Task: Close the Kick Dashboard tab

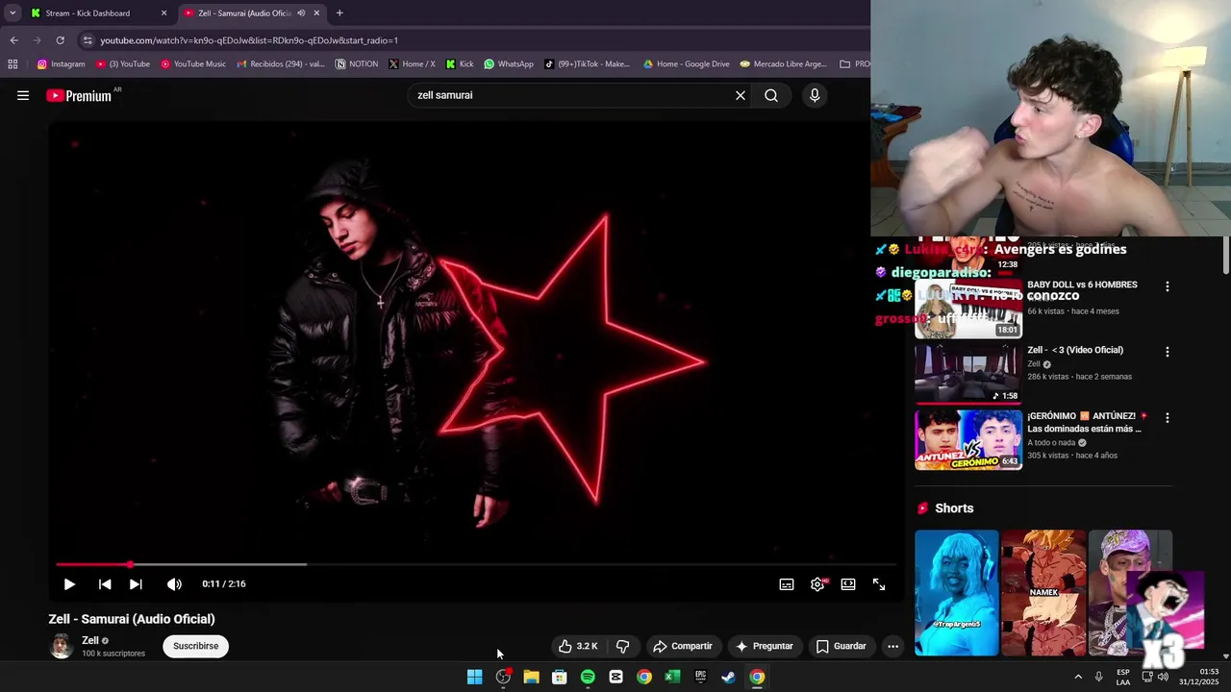Action: [163, 13]
